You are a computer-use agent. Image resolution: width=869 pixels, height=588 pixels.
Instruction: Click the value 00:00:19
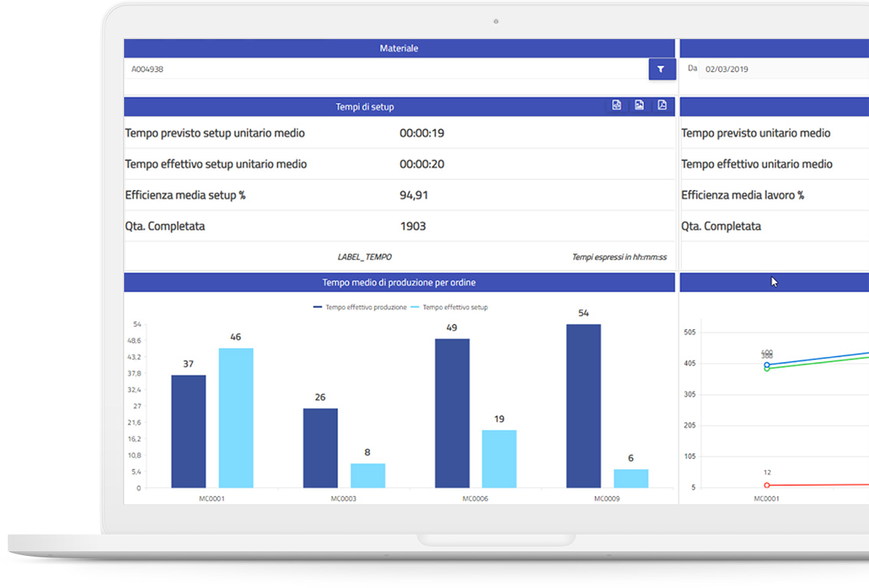click(421, 133)
